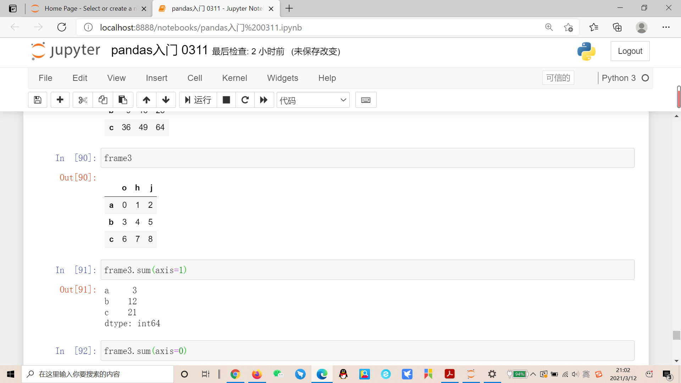Interrupt the kernel with stop icon
681x383 pixels.
[x=226, y=100]
